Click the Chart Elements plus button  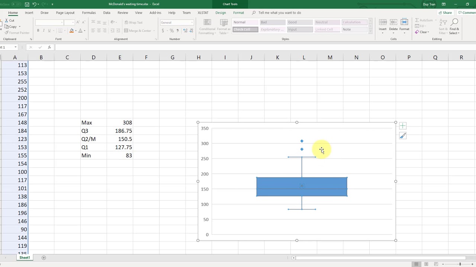[403, 126]
